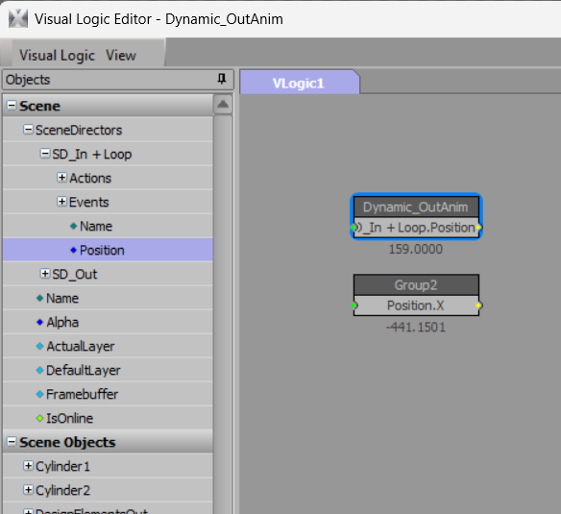Open the View menu
The image size is (561, 514).
(121, 56)
